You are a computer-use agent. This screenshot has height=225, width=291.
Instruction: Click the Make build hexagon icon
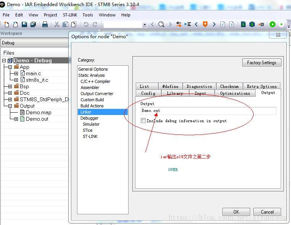coord(252,24)
